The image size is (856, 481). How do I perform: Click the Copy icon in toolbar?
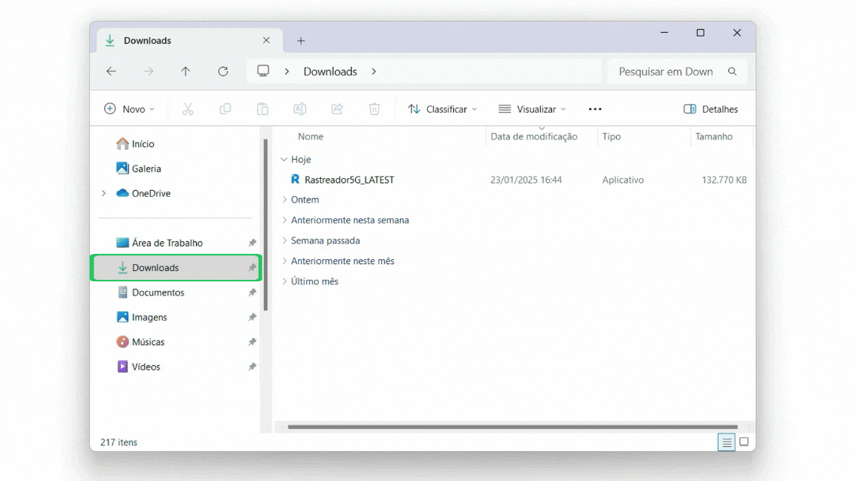click(x=225, y=109)
